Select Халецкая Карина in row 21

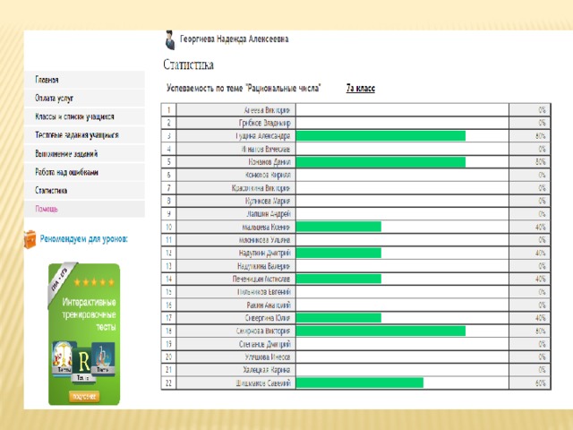pyautogui.click(x=236, y=370)
